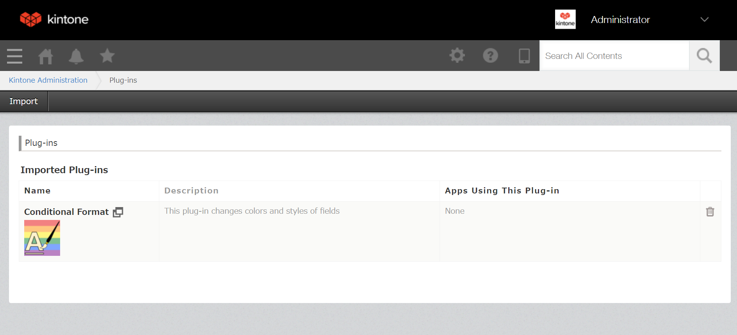
Task: Click the open-in-new-window icon beside Conditional Format
Action: tap(118, 212)
